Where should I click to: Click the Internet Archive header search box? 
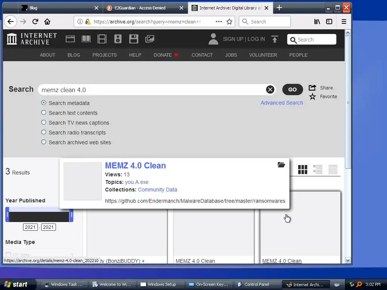pyautogui.click(x=312, y=39)
